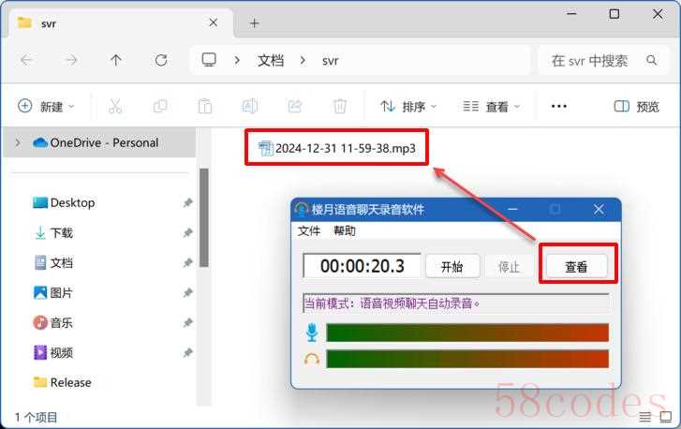
Task: Refresh the svr folder view
Action: [x=161, y=60]
